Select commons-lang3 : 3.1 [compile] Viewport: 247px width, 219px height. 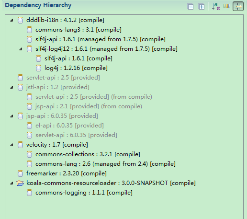[79, 30]
